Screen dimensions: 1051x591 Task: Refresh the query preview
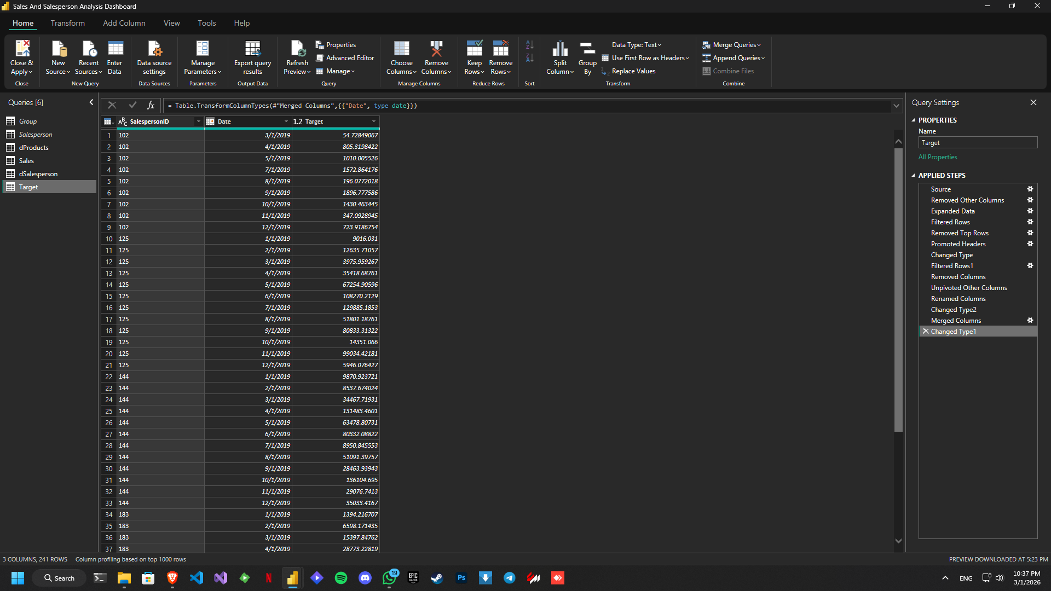(297, 57)
